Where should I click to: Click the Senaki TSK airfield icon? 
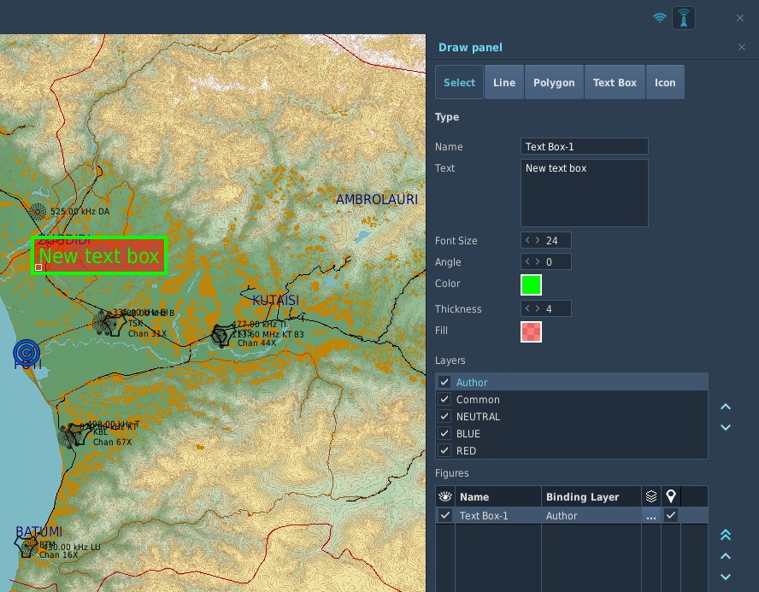click(114, 323)
